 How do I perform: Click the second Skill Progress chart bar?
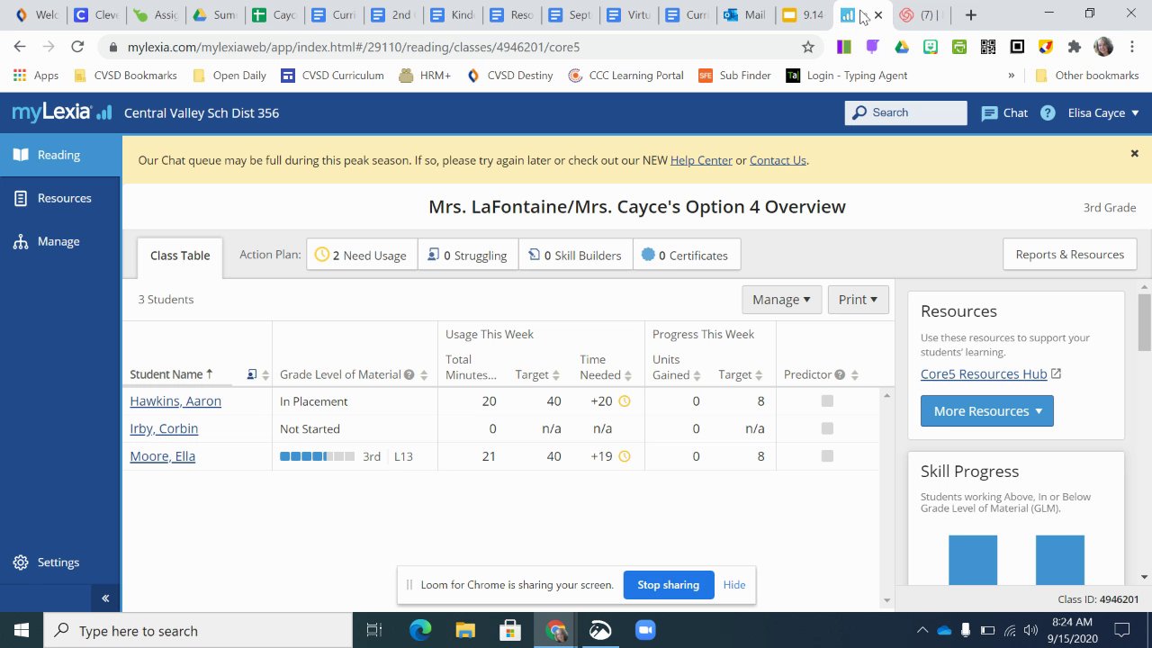[x=1060, y=560]
